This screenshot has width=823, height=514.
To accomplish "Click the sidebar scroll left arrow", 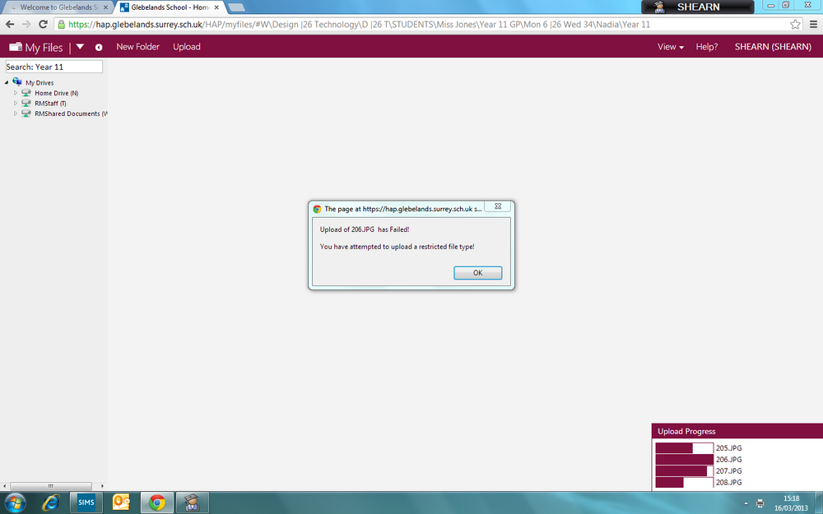I will click(5, 486).
